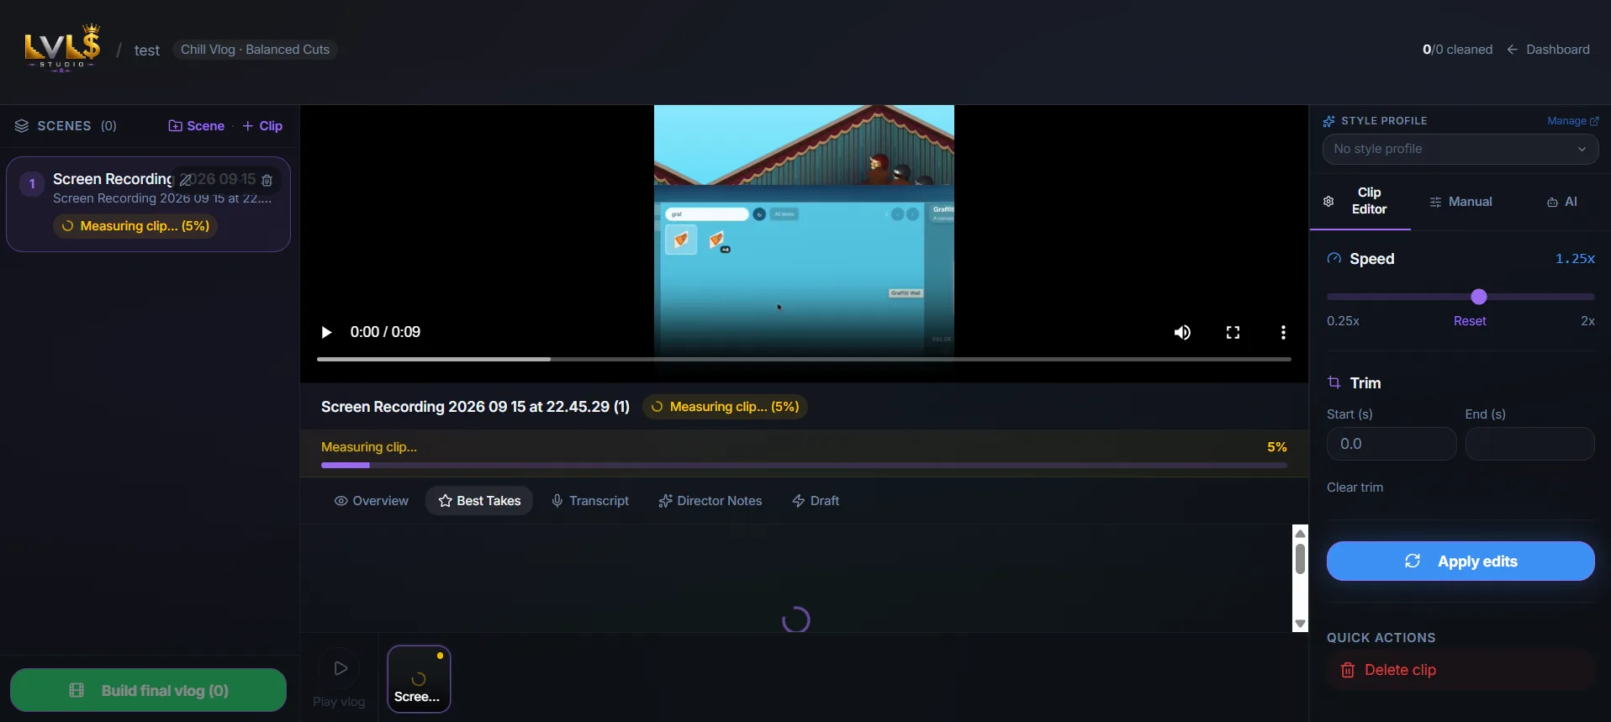
Task: Open the No style profile dropdown
Action: pyautogui.click(x=1460, y=149)
